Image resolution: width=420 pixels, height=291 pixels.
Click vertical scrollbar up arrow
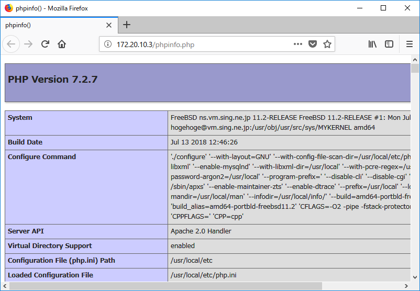pos(415,60)
